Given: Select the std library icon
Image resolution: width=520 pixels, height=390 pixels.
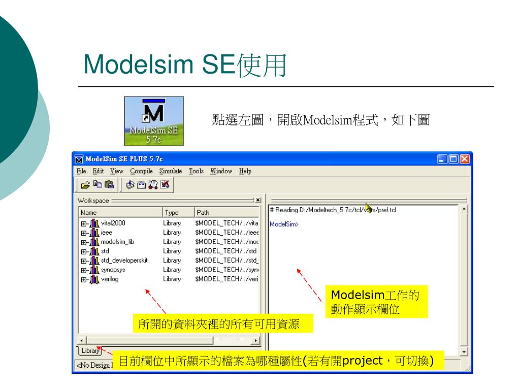Looking at the screenshot, I should coord(94,251).
